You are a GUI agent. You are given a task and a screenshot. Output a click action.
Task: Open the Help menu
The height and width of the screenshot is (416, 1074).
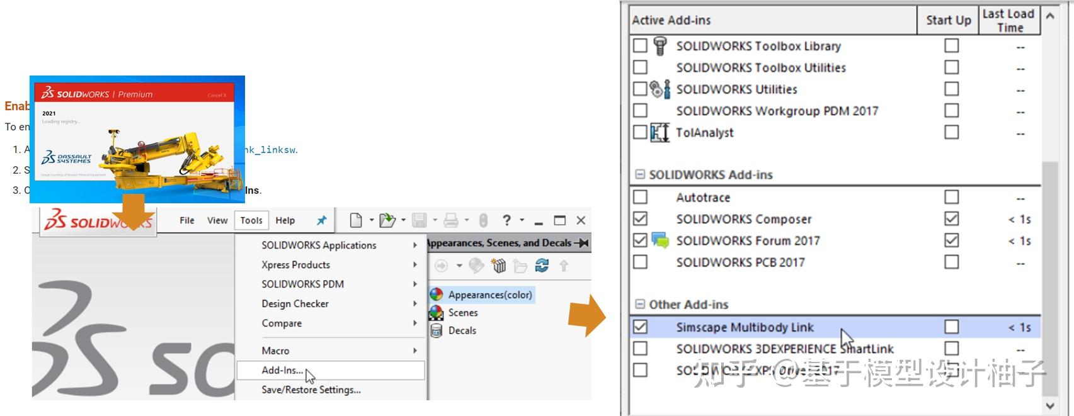click(x=285, y=220)
